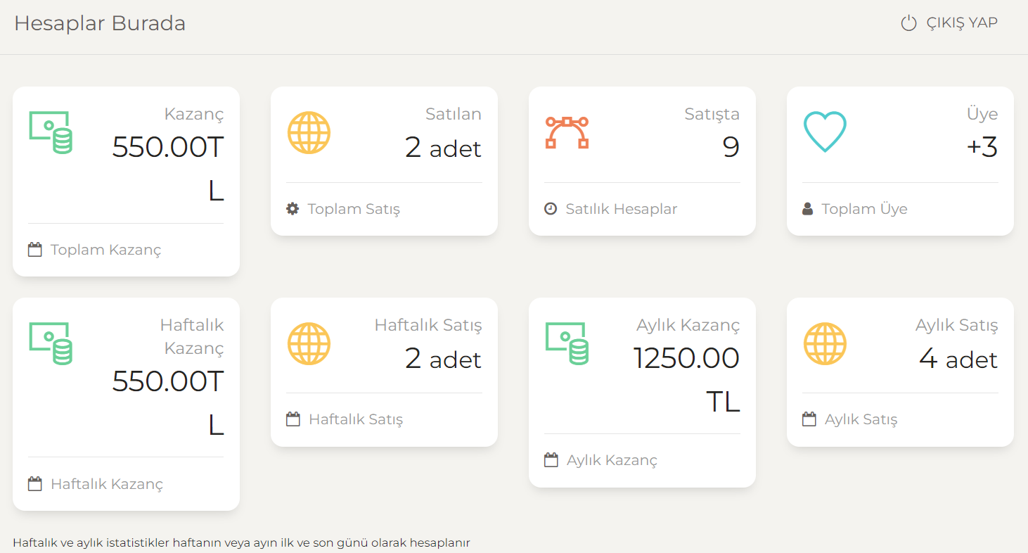The height and width of the screenshot is (553, 1028).
Task: Select the Satılık Hesaplar footer label
Action: 622,209
